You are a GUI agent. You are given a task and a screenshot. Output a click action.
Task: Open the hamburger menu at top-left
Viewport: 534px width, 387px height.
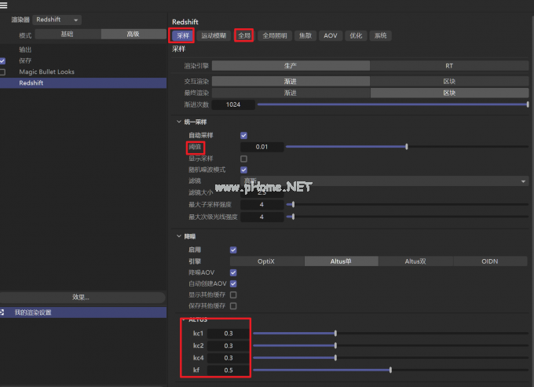5,5
